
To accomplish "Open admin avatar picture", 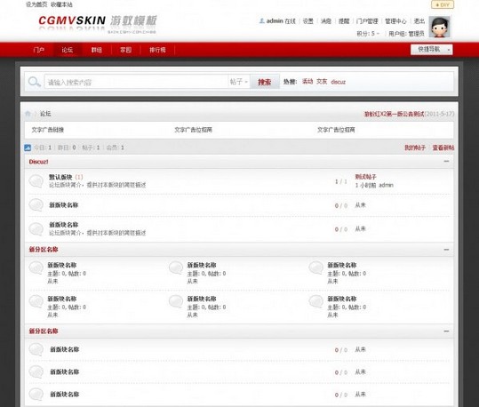I will [x=440, y=27].
